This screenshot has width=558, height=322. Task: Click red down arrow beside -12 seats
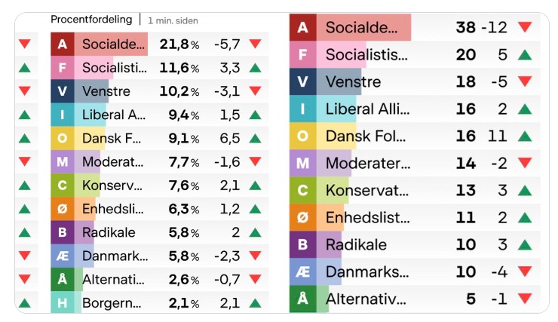[526, 28]
